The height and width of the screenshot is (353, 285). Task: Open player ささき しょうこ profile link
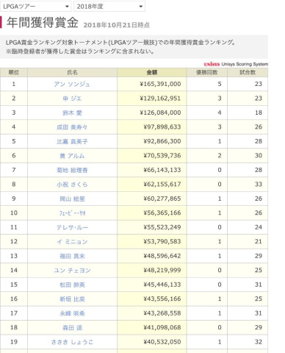click(72, 342)
